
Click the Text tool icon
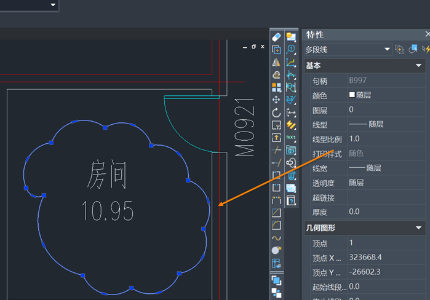click(291, 138)
